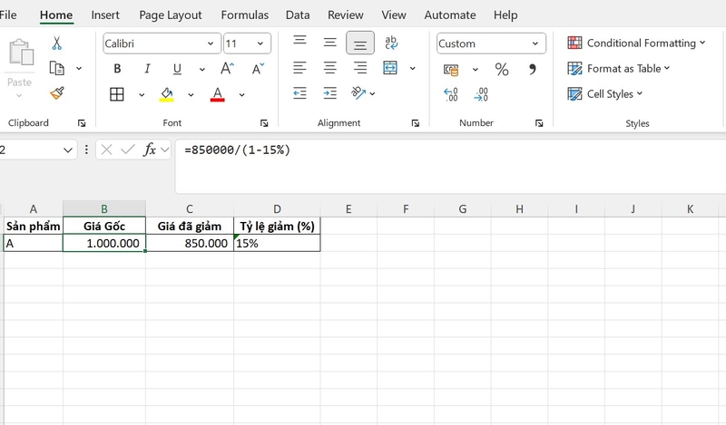Align text left
This screenshot has height=425, width=726.
pos(299,68)
